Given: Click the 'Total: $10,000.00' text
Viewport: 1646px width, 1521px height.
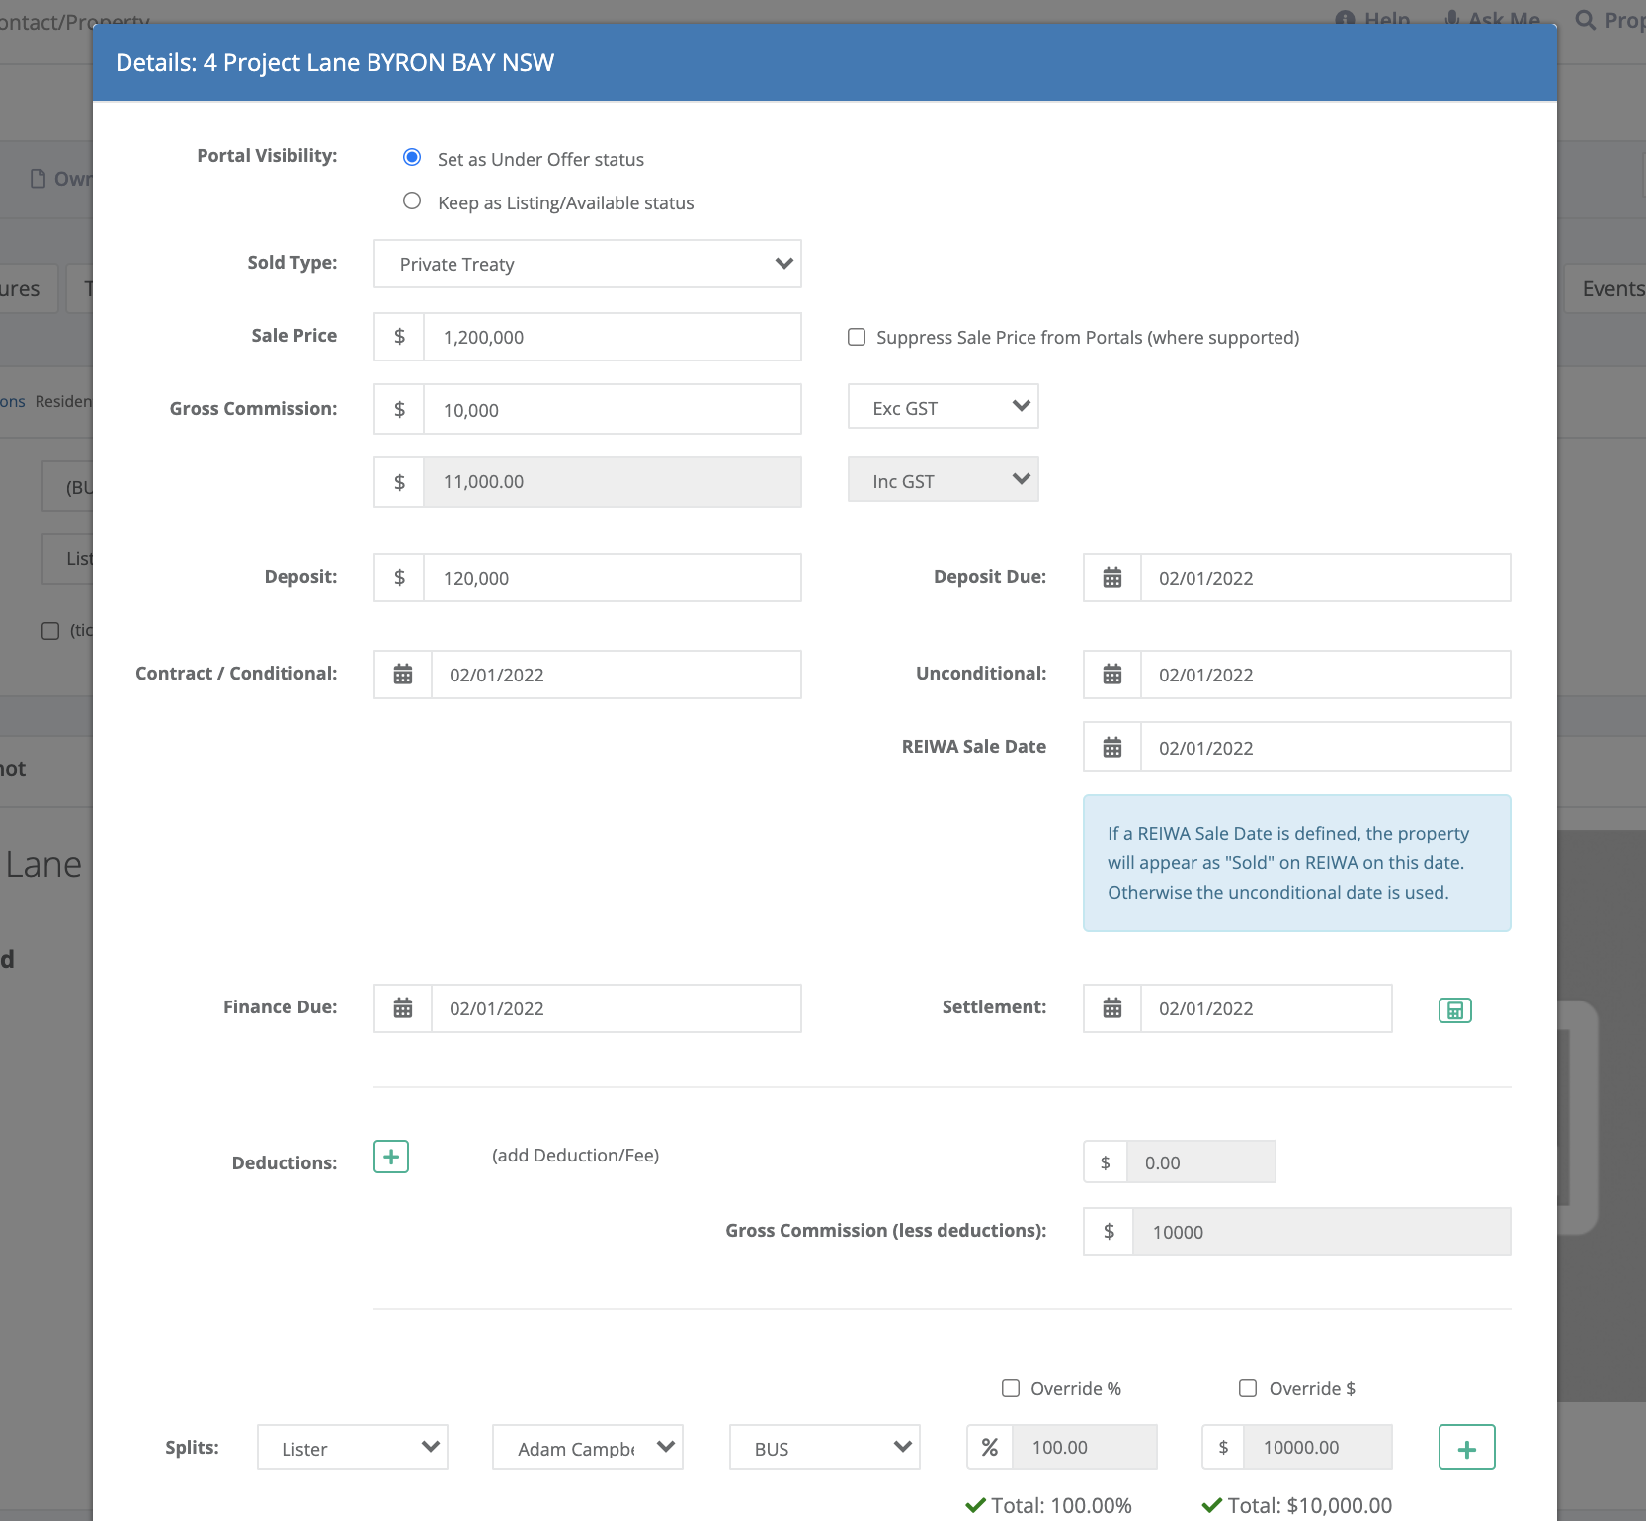Looking at the screenshot, I should 1309,1505.
